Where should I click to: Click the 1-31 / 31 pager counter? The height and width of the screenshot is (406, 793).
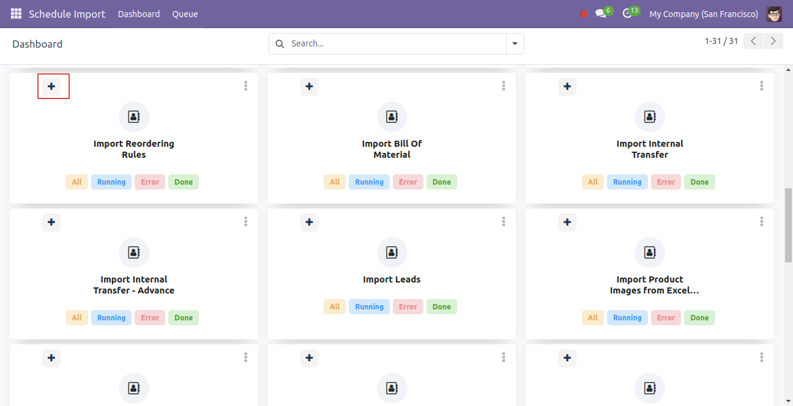click(721, 41)
